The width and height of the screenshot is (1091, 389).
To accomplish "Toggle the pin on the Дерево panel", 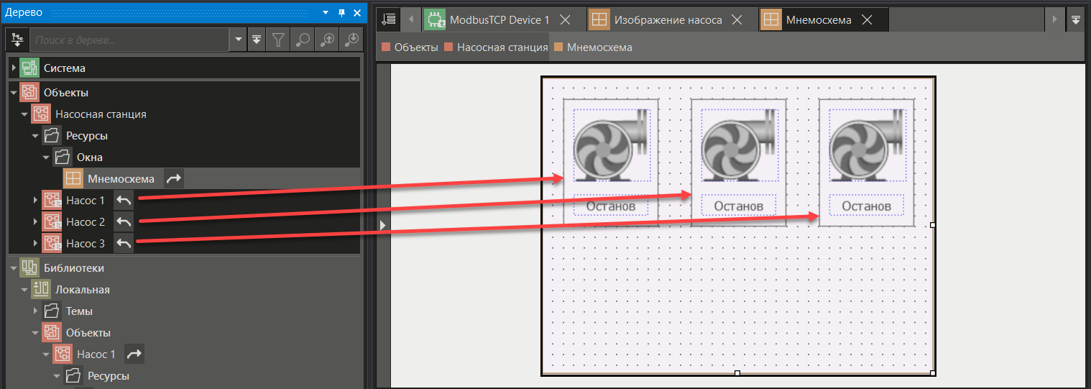I will pos(341,12).
